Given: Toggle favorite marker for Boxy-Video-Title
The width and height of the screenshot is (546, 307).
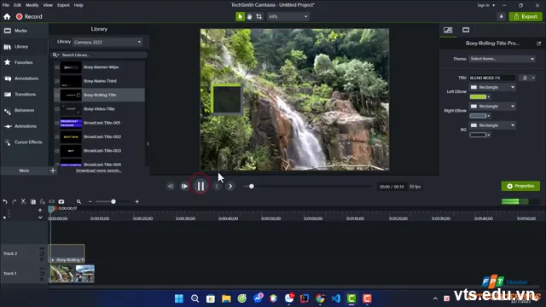Looking at the screenshot, I should [x=57, y=109].
